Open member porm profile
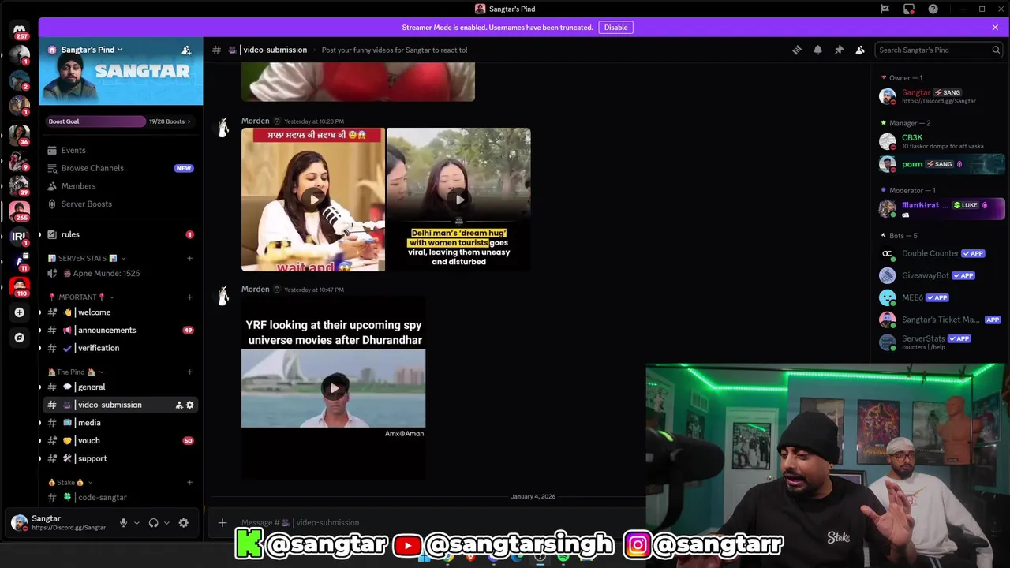This screenshot has height=568, width=1010. click(941, 164)
